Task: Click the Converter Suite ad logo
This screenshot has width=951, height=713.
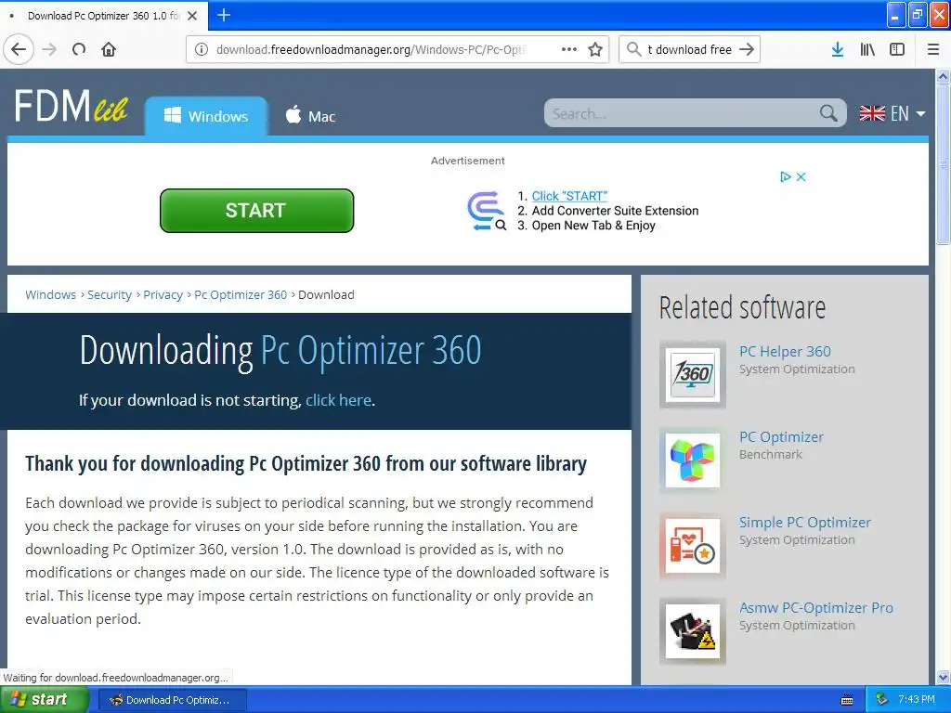Action: click(x=487, y=211)
